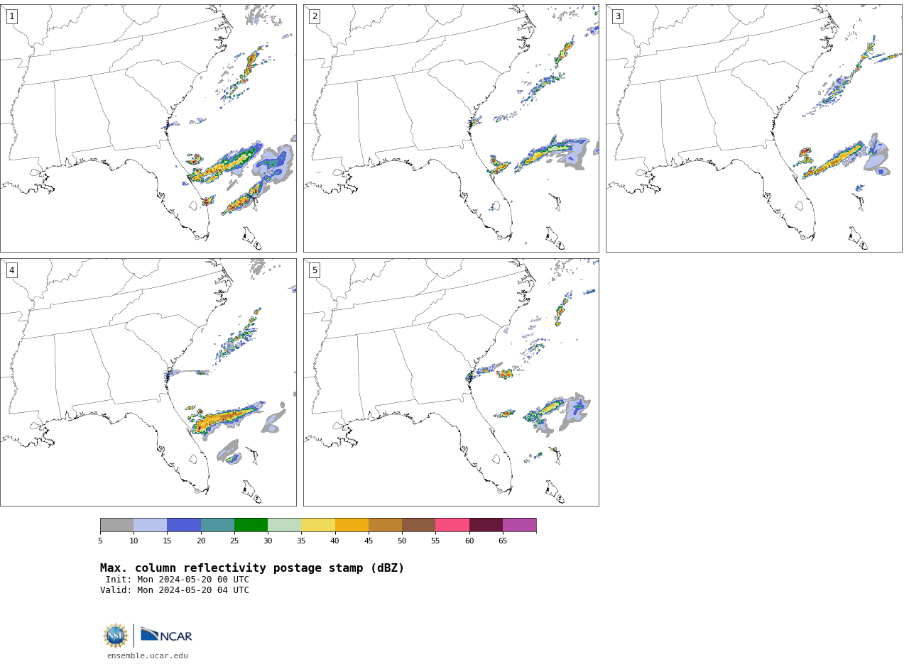Image resolution: width=909 pixels, height=664 pixels.
Task: Click the Valid: Mon 2024-05-20 04 UTC line
Action: [x=175, y=590]
